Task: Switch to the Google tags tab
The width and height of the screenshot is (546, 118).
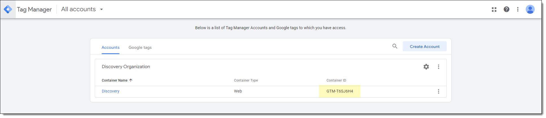Action: [x=140, y=47]
